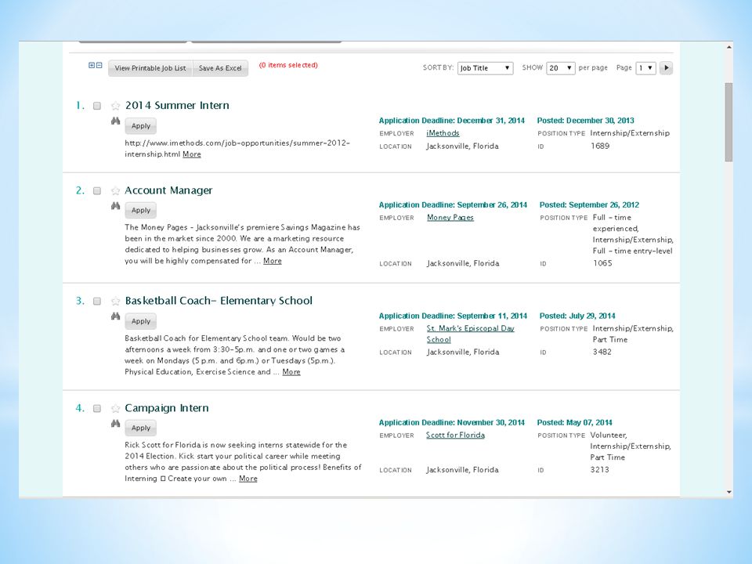Screen dimensions: 752x564
Task: Click More under Campaign Intern description
Action: click(248, 479)
